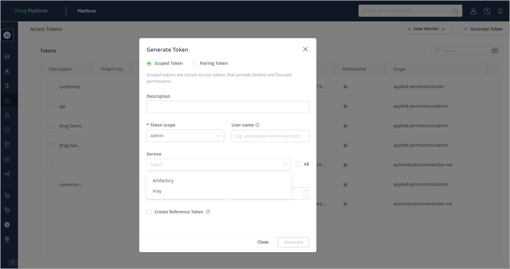This screenshot has width=510, height=269.
Task: Open the sidebar layers stack icon
Action: [7, 57]
